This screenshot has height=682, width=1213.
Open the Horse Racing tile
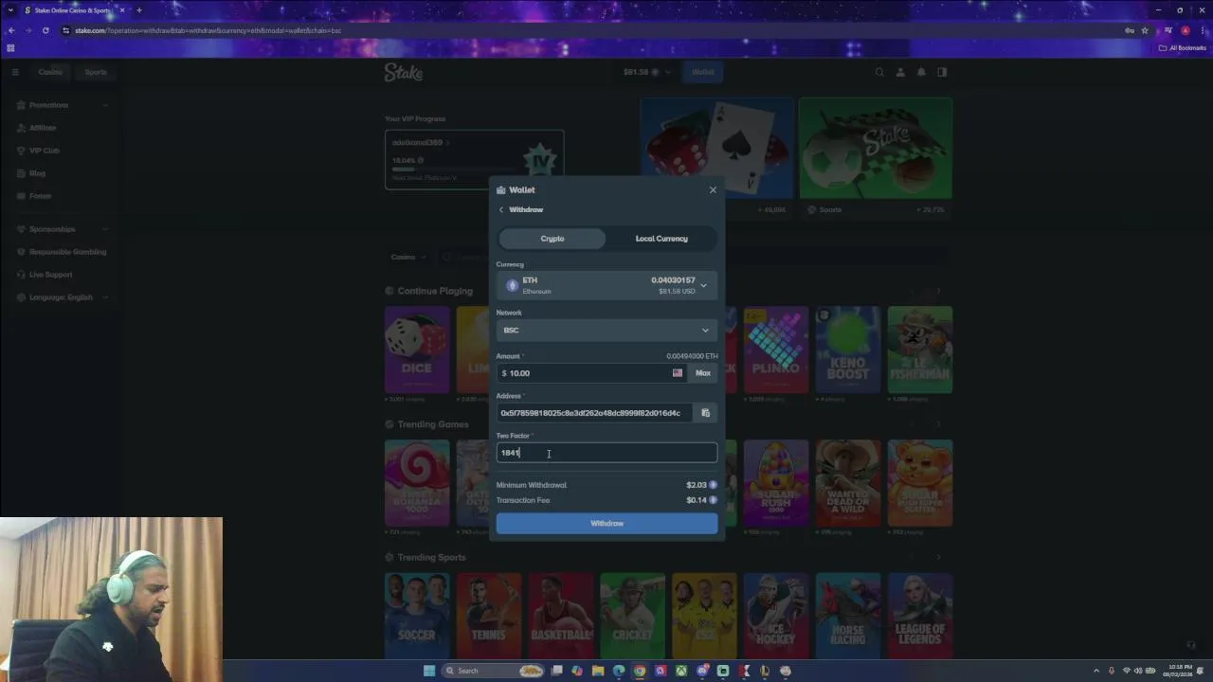[x=848, y=616]
